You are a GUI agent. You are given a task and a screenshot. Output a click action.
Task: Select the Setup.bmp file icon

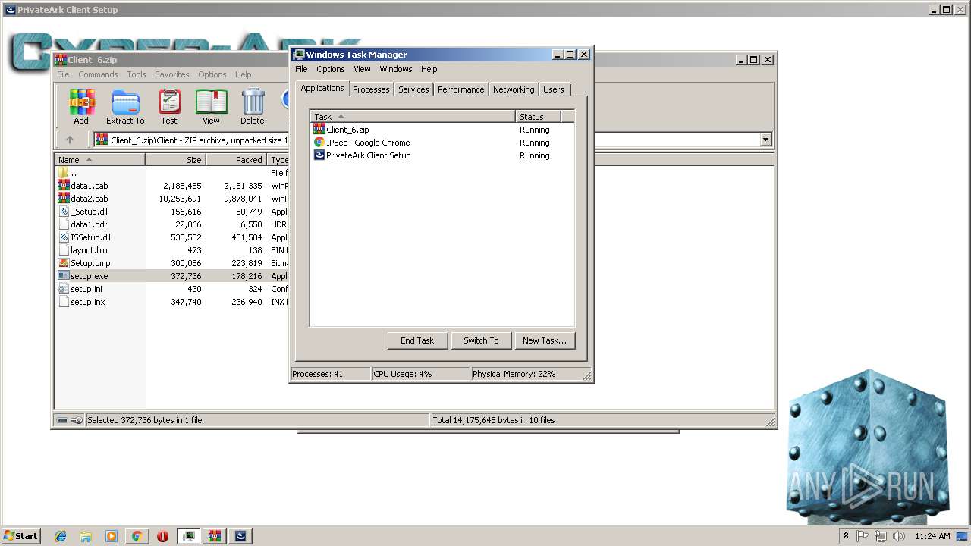coord(64,263)
